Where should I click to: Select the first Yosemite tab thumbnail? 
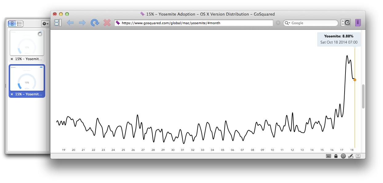[27, 43]
